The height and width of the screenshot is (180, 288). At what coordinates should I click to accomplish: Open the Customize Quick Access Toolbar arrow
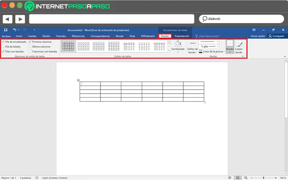(34, 30)
